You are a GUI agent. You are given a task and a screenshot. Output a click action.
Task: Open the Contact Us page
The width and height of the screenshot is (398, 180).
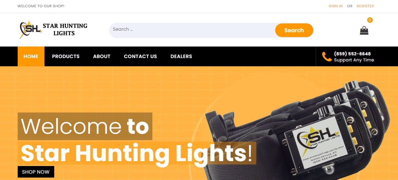coord(140,56)
